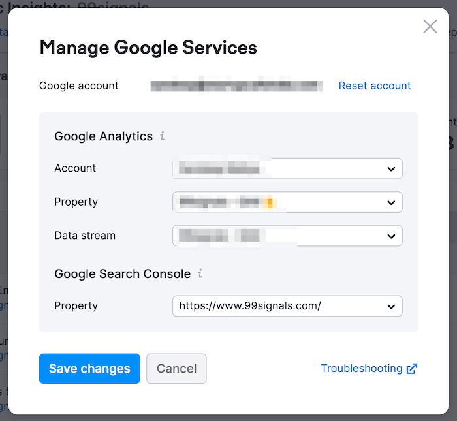Open the Troubleshooting link
The height and width of the screenshot is (421, 457).
pyautogui.click(x=361, y=369)
